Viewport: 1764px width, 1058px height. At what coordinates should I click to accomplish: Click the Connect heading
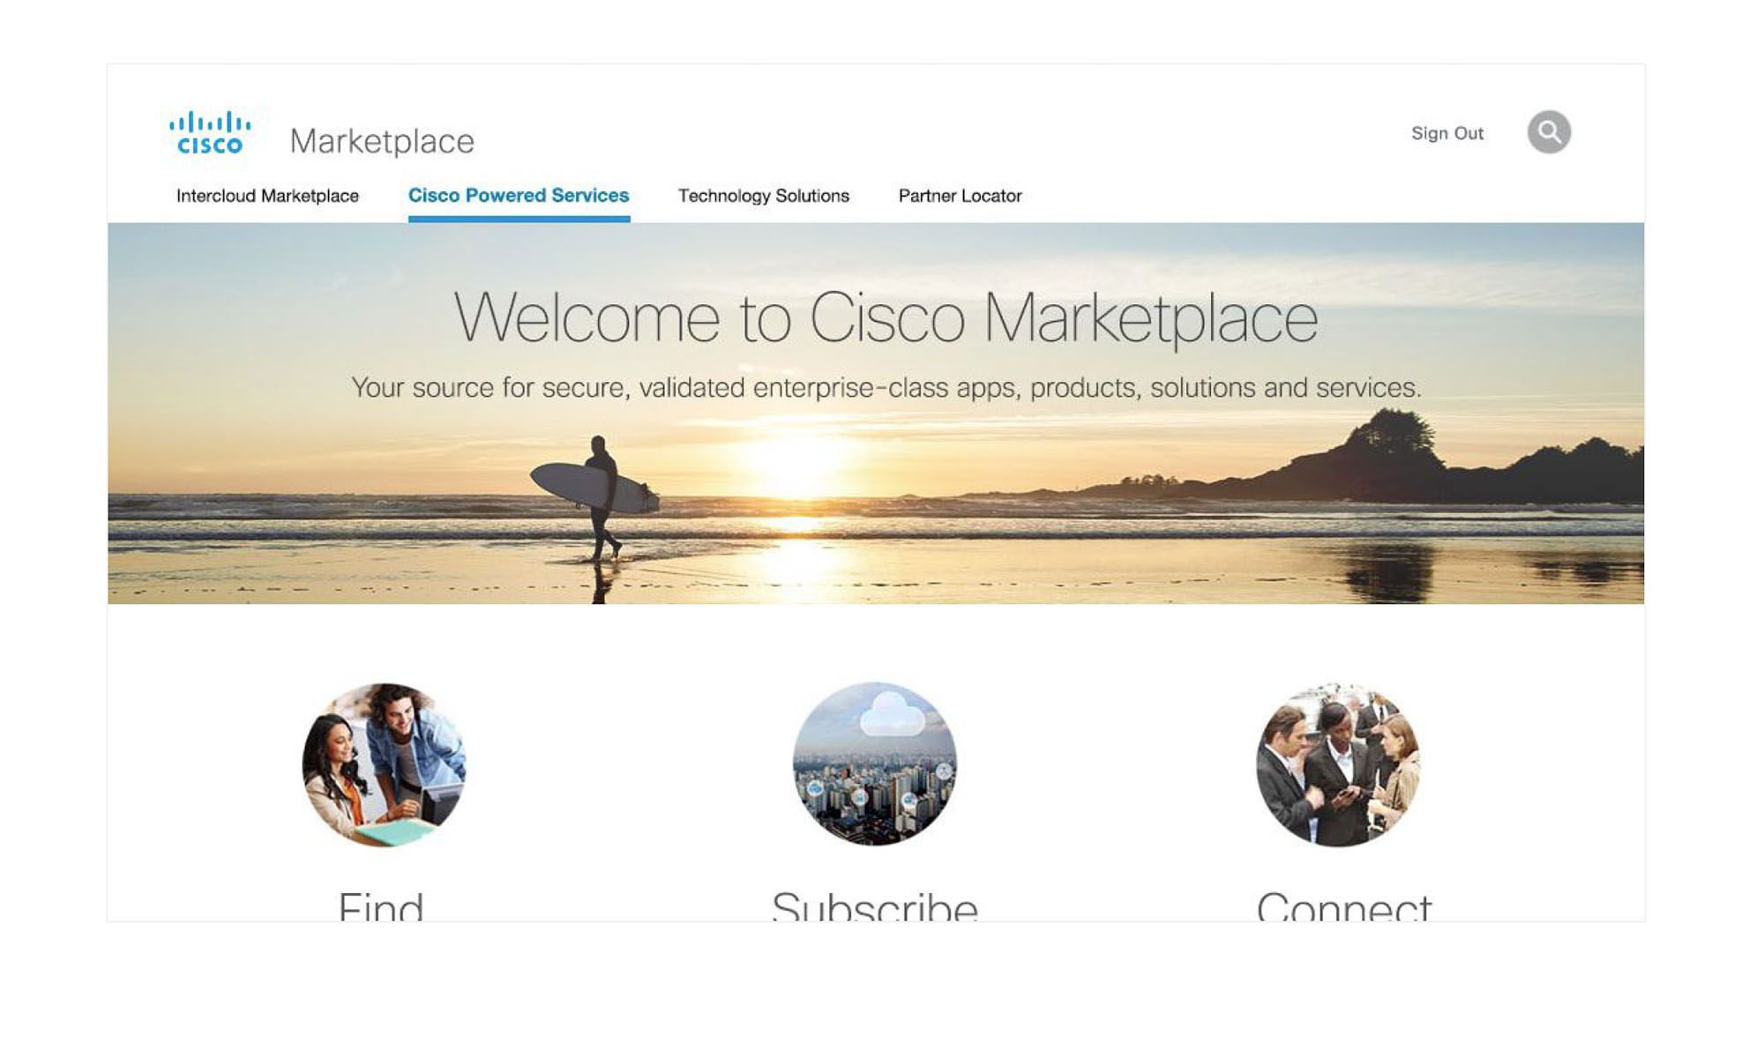1344,906
